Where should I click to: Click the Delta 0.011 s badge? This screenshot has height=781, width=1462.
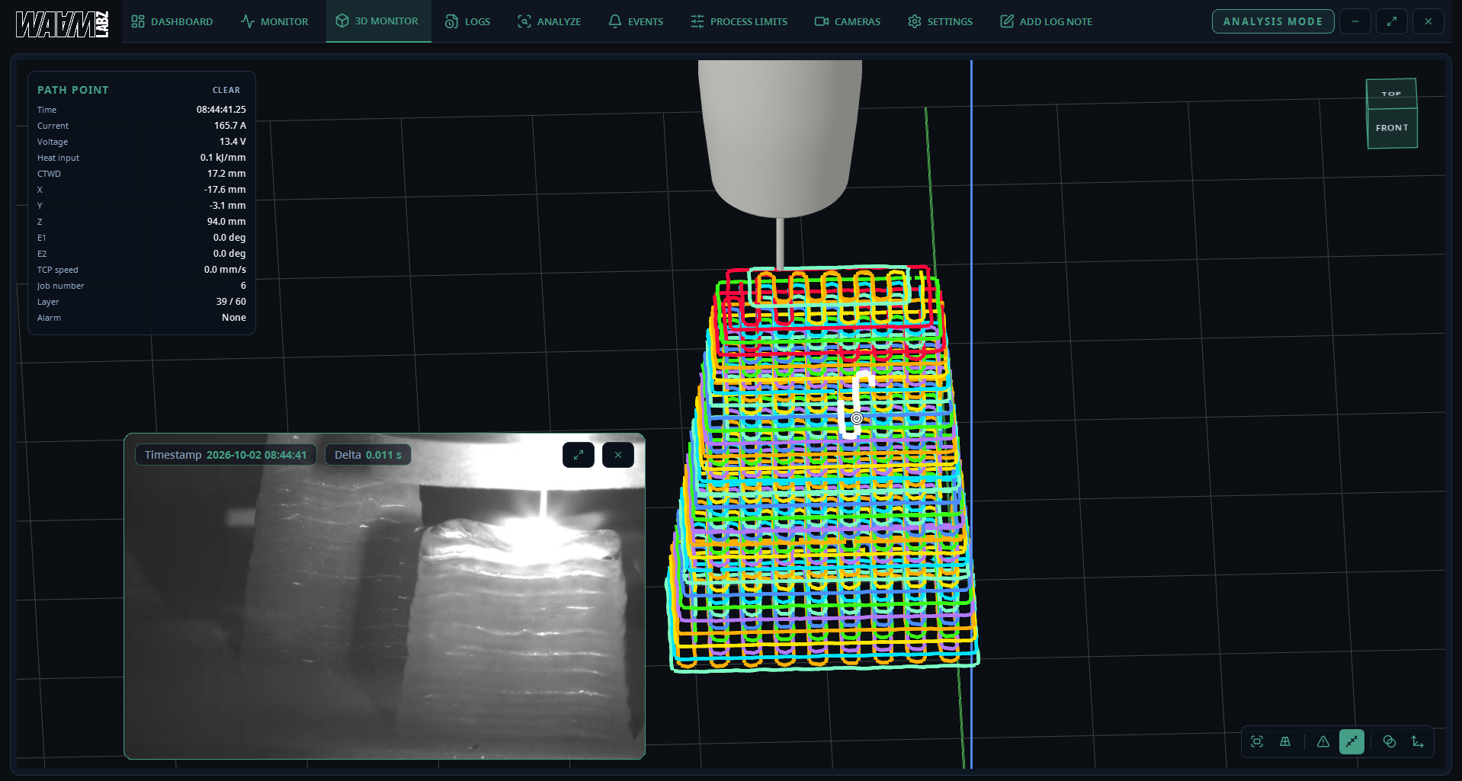[368, 455]
